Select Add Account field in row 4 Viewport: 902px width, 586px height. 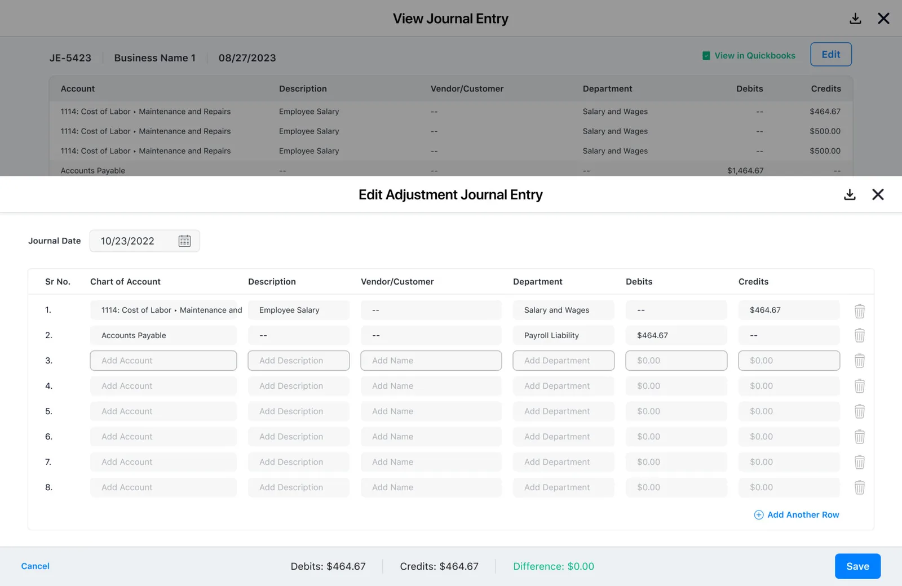click(x=163, y=386)
